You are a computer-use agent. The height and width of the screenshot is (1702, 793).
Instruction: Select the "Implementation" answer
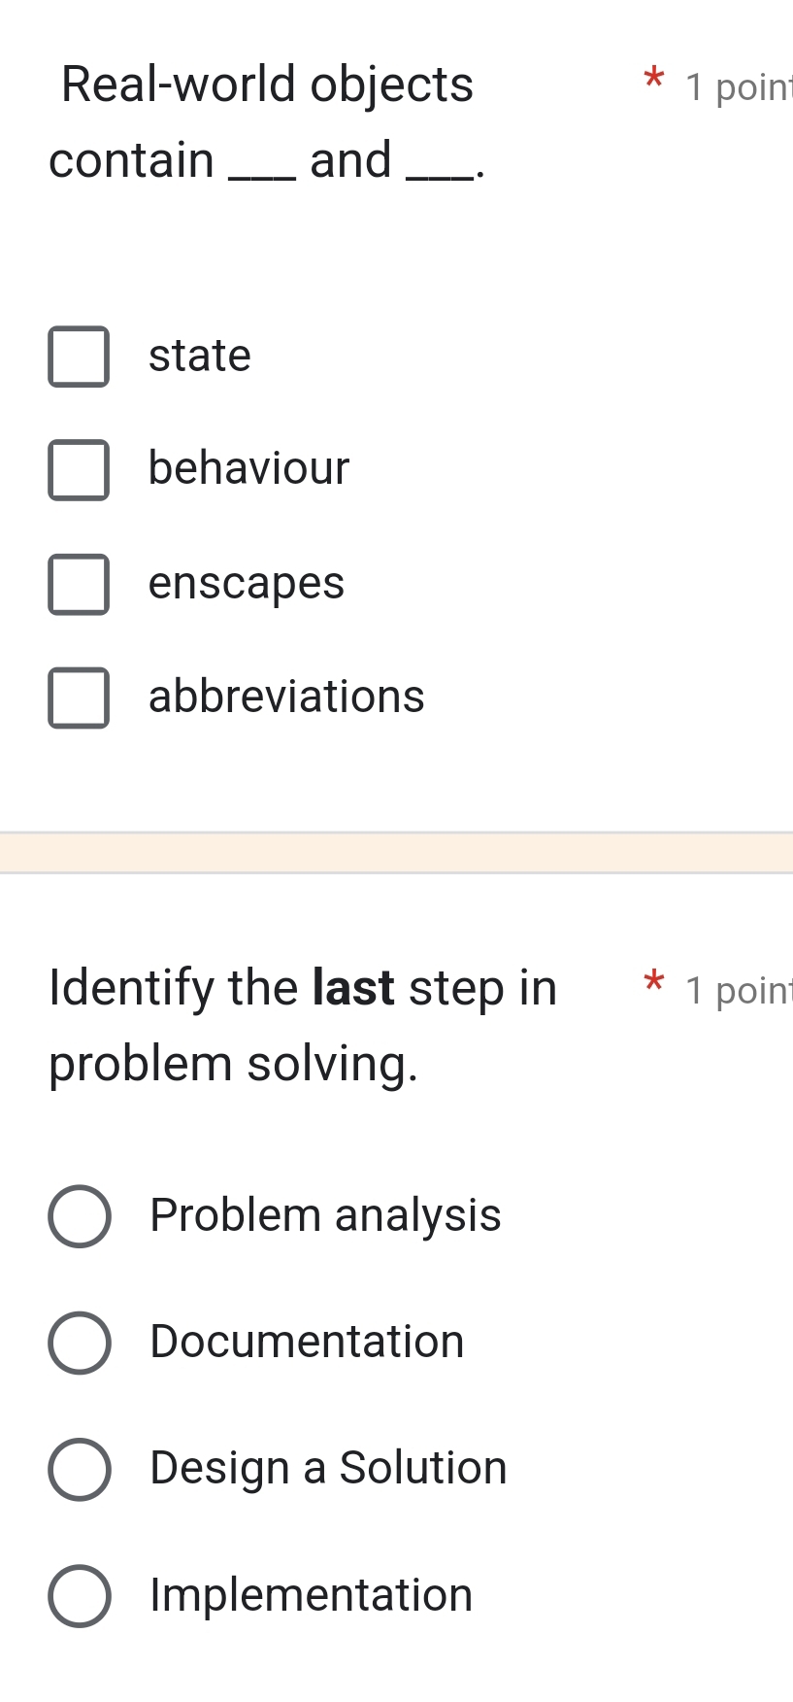click(x=81, y=1595)
